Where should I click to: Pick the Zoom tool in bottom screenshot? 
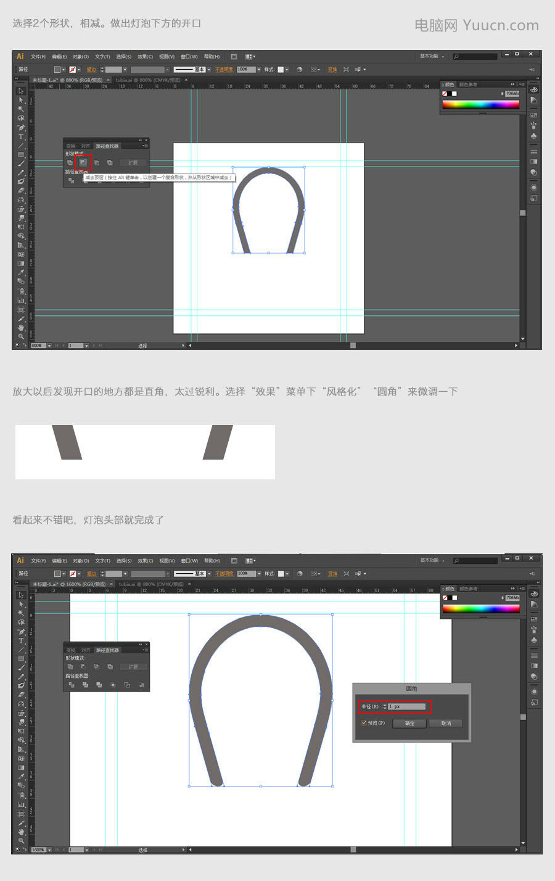pyautogui.click(x=21, y=840)
